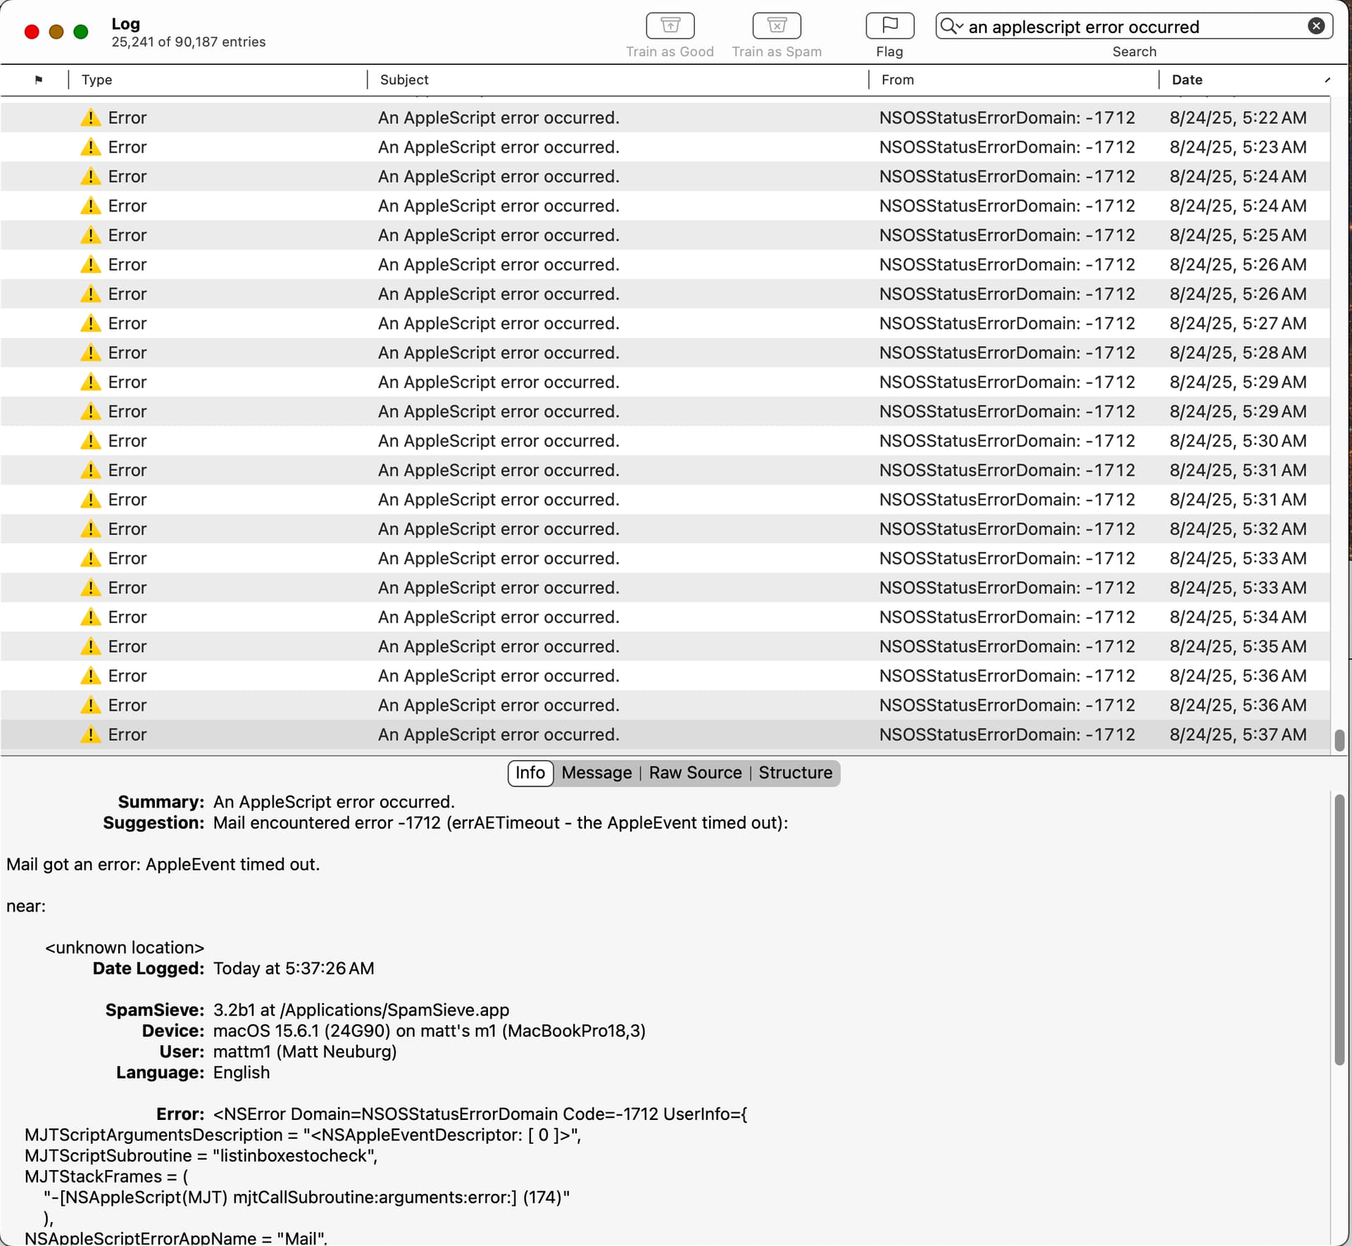Clear the search field with the X icon
1352x1246 pixels.
click(x=1315, y=26)
